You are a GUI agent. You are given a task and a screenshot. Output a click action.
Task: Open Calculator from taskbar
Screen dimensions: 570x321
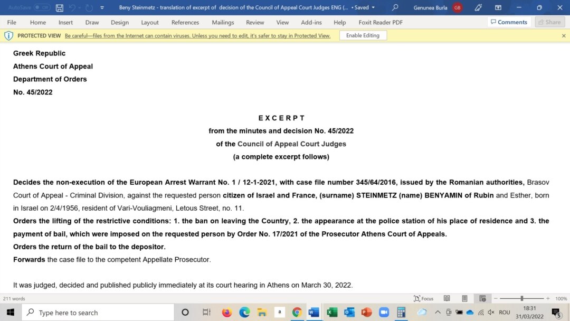coord(401,312)
